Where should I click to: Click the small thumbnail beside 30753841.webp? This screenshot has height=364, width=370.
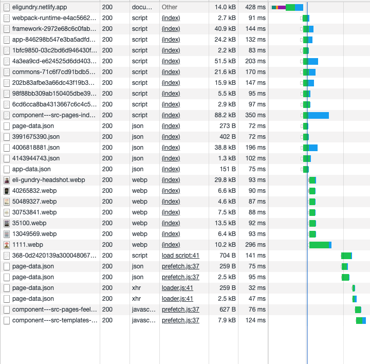(7, 213)
